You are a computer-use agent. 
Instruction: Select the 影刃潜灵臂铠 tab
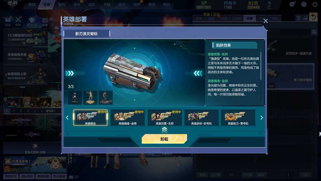[86, 34]
